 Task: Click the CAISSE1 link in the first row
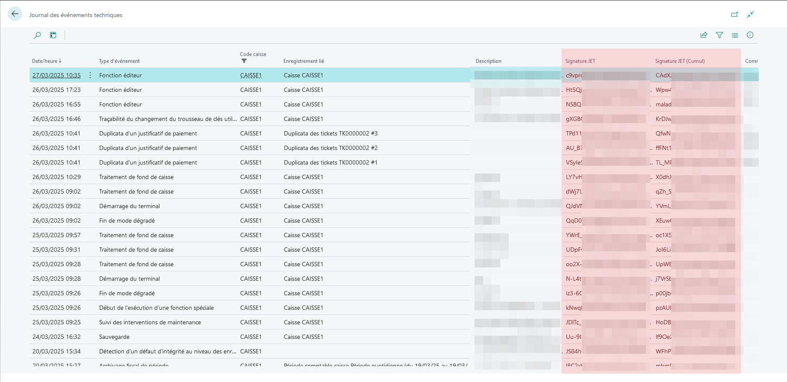point(251,75)
